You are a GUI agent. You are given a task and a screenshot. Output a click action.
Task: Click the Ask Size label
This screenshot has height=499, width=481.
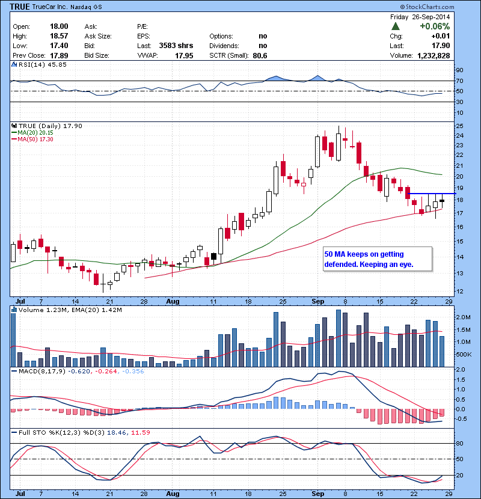pos(98,36)
